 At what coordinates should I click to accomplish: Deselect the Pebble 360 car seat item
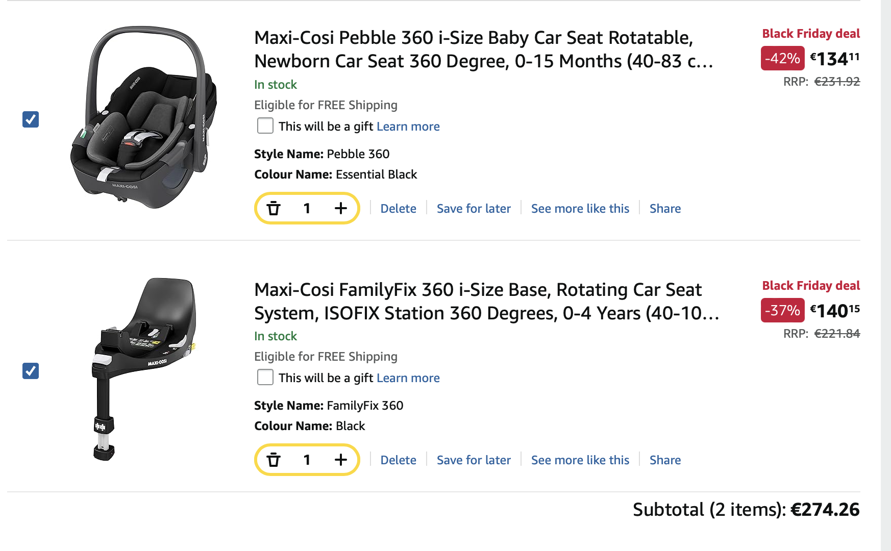tap(31, 119)
